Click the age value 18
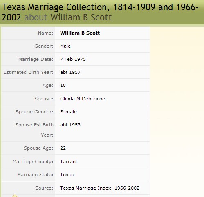 (x=63, y=85)
